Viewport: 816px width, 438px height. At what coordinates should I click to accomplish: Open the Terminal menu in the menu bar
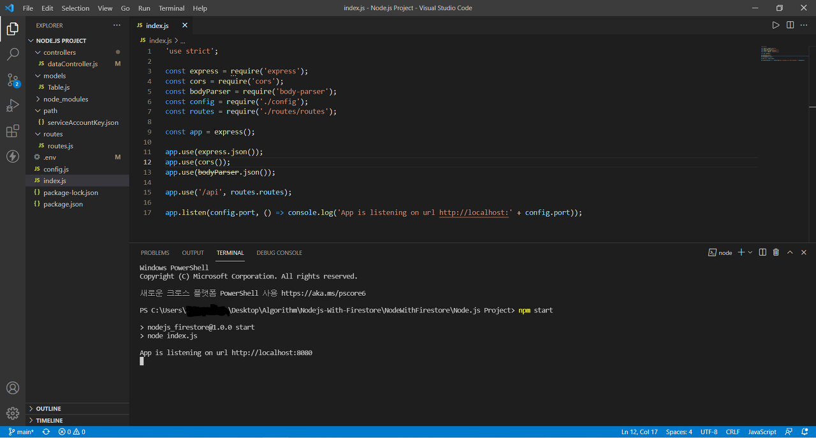click(x=171, y=8)
